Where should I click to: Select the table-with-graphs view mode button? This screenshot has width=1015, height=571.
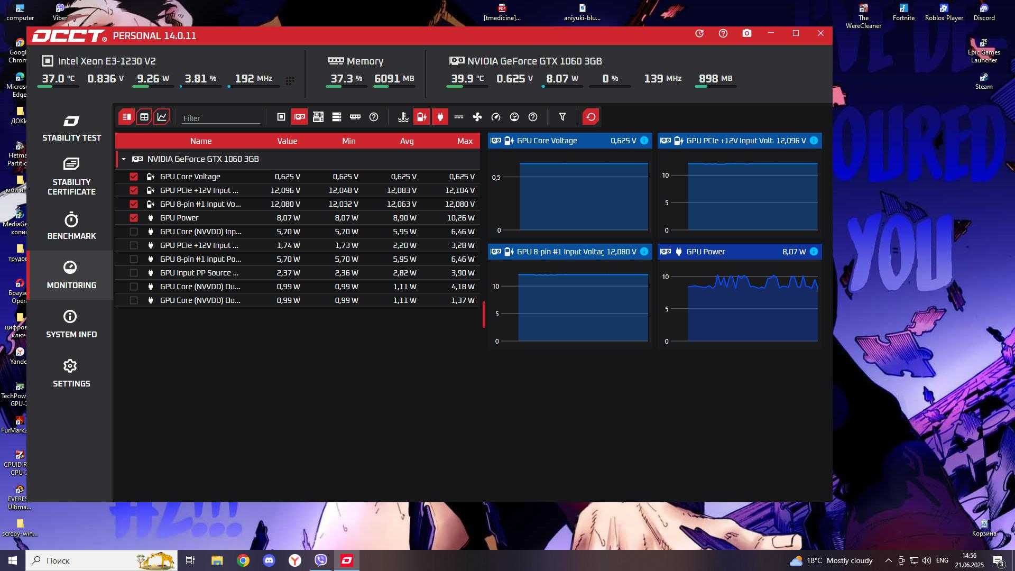126,117
